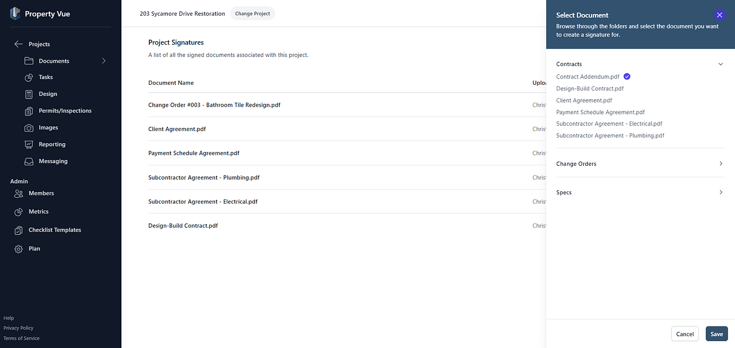Select Payment Schedule Agreement.pdf in panel
Screen dimensions: 735x348
[x=600, y=112]
